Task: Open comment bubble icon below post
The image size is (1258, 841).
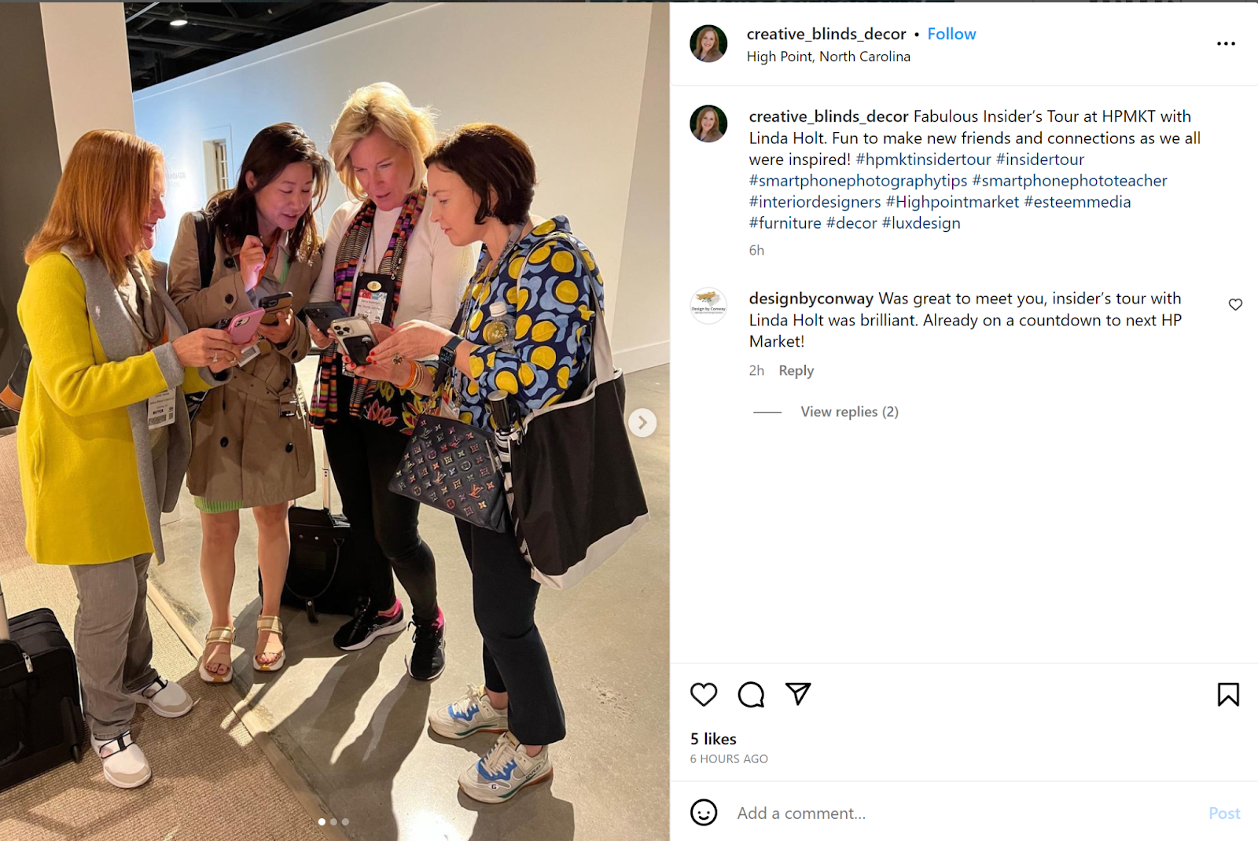Action: click(751, 695)
